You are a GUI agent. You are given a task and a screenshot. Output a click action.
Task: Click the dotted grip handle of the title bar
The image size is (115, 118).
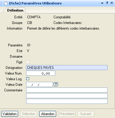coord(1,3)
